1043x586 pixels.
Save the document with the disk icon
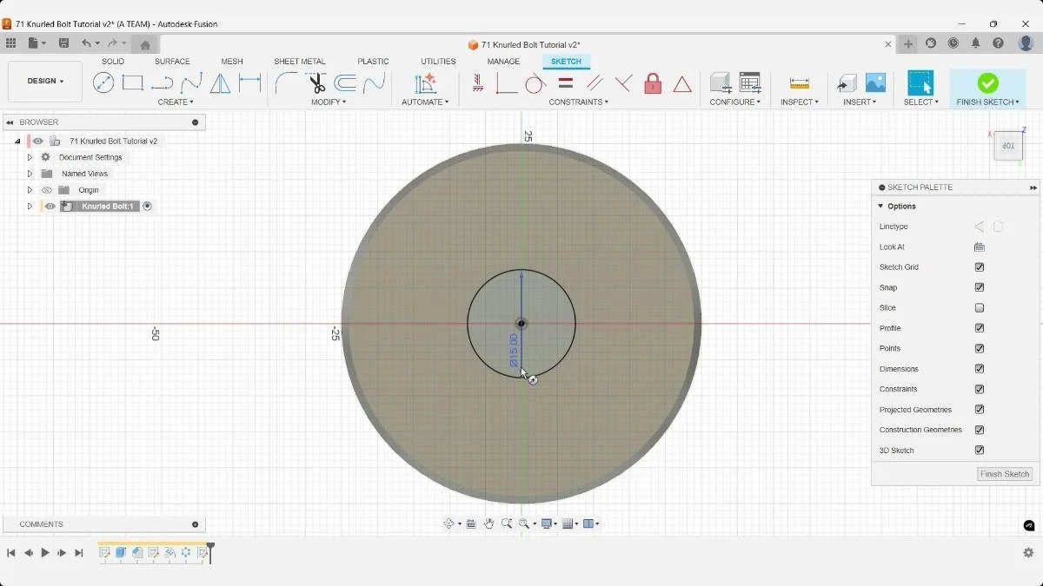pos(63,43)
